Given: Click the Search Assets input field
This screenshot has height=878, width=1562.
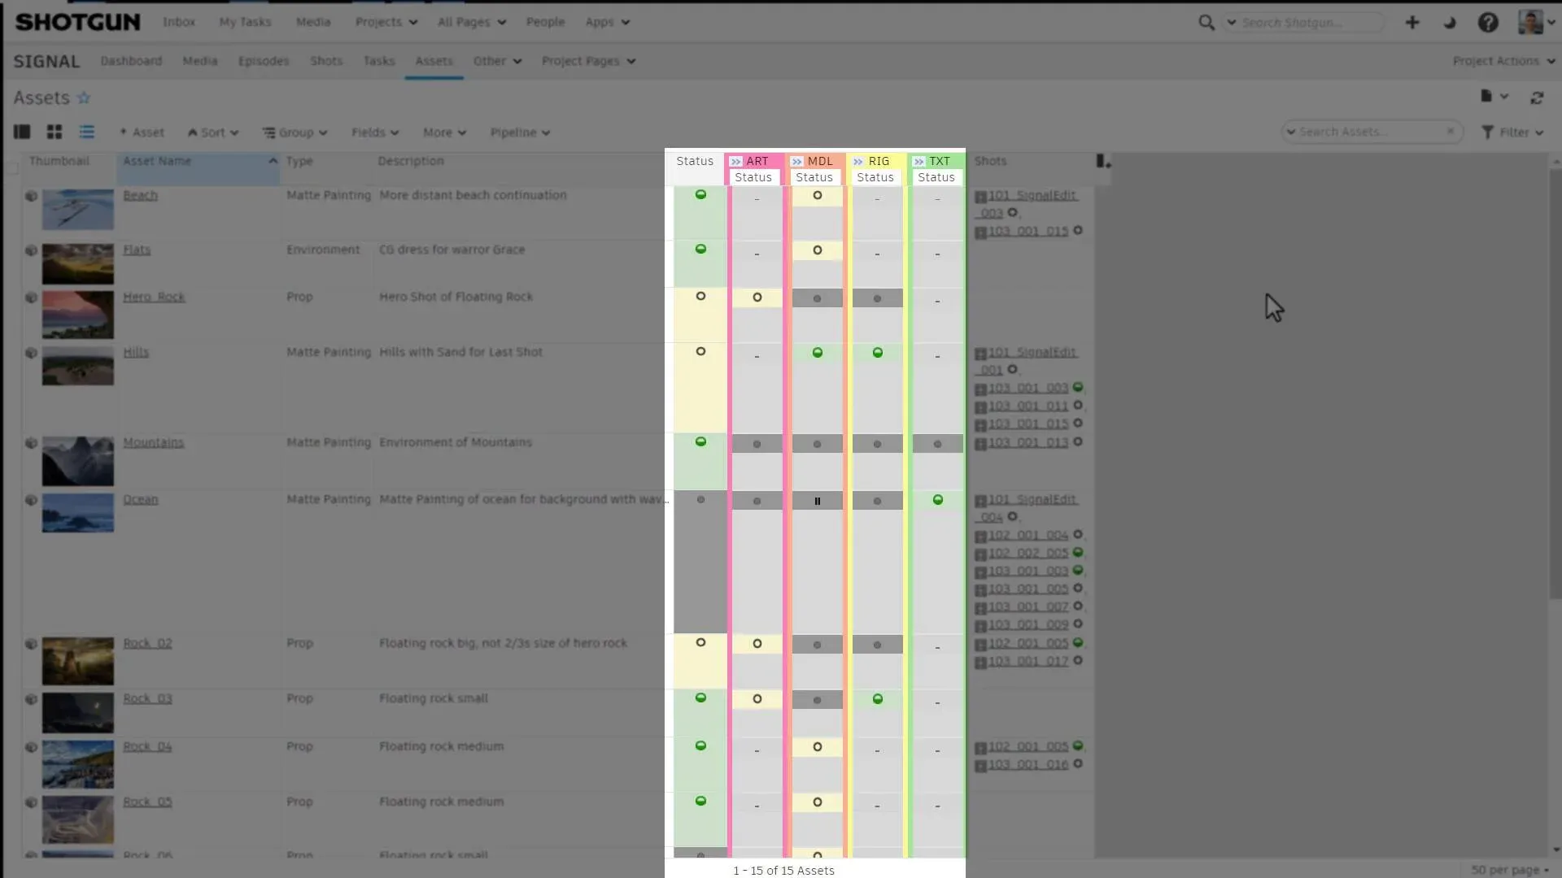Looking at the screenshot, I should pos(1371,132).
